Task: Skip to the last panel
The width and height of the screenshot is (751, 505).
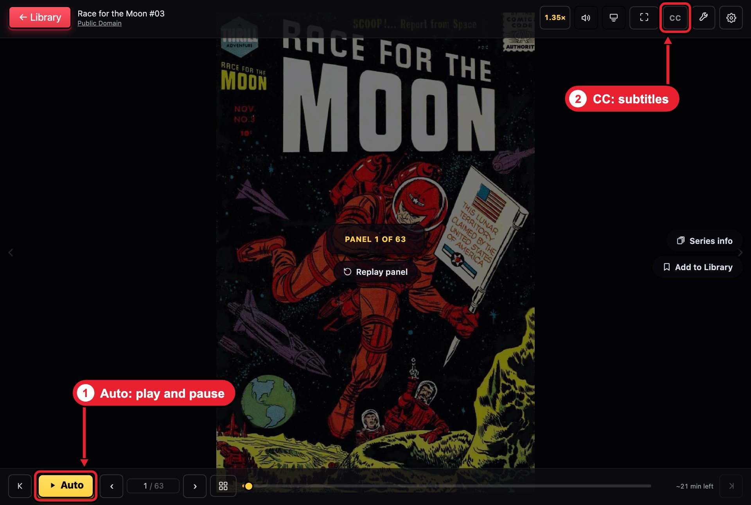Action: [x=731, y=486]
